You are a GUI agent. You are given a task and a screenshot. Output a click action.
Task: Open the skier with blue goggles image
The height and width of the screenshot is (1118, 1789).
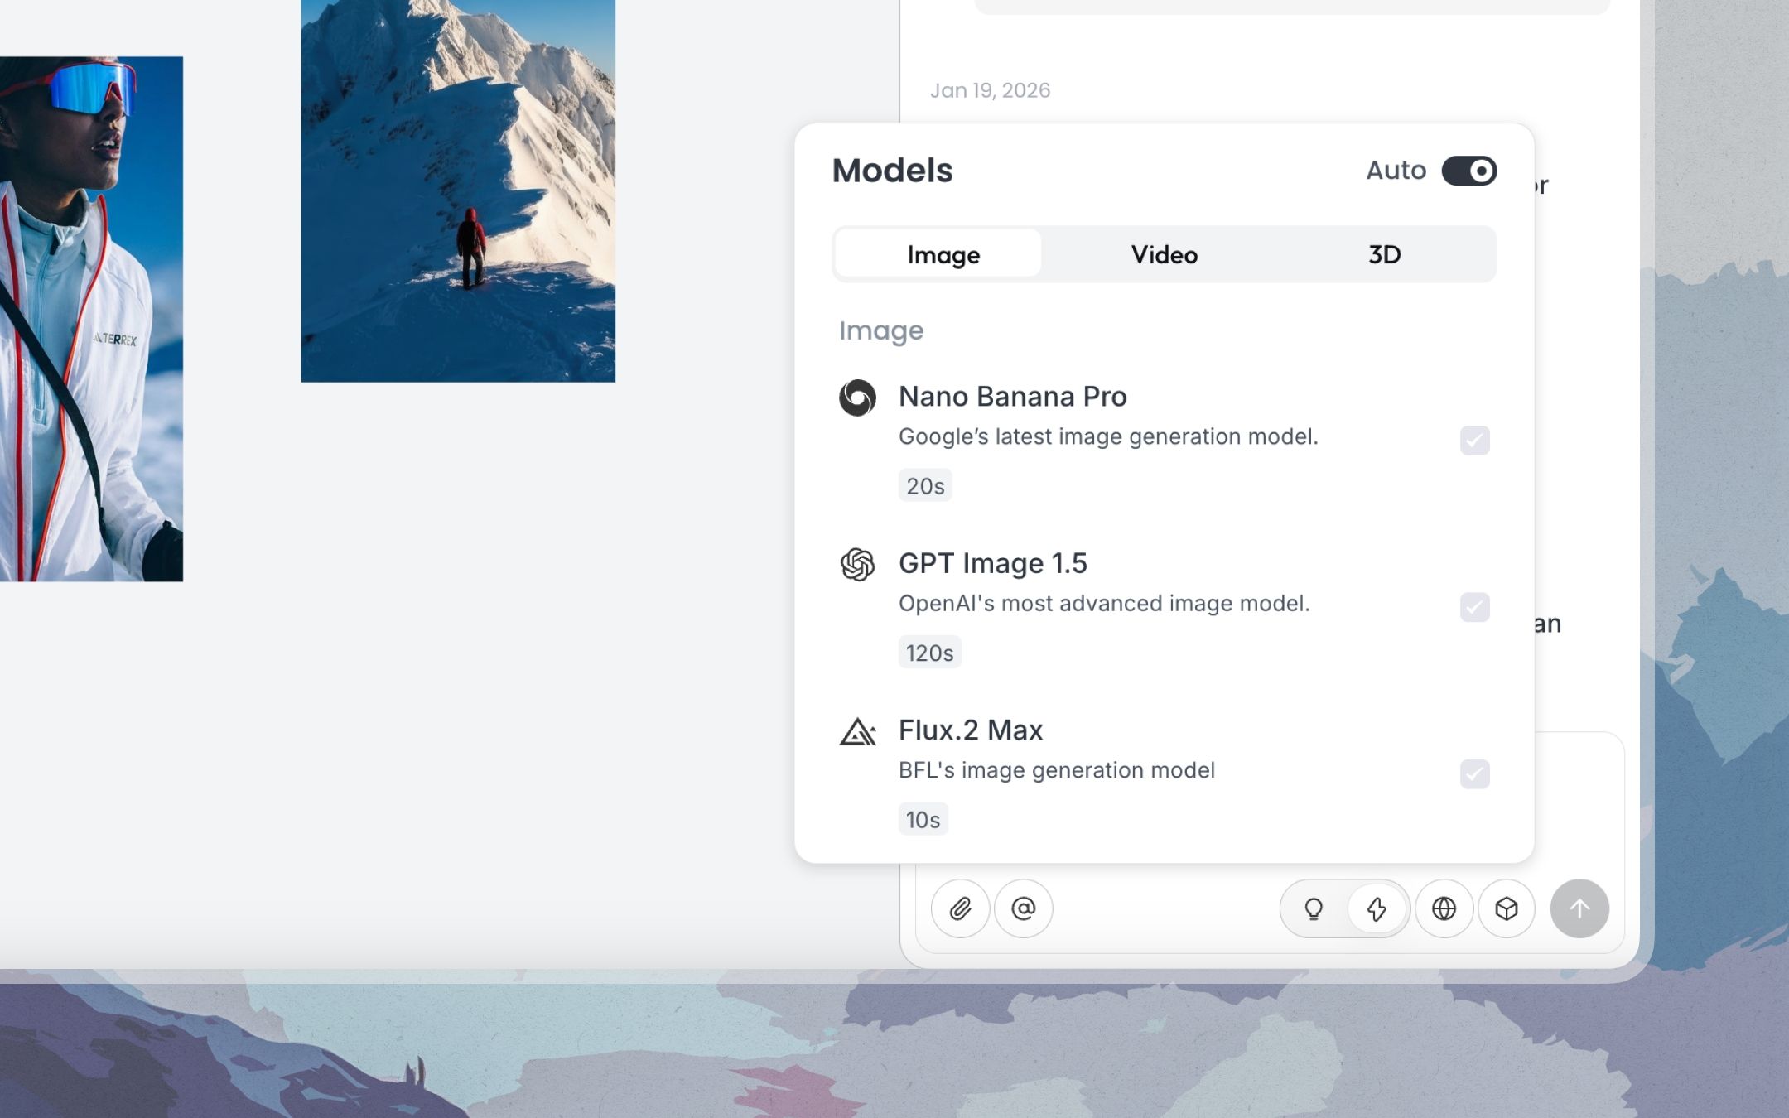click(x=91, y=319)
